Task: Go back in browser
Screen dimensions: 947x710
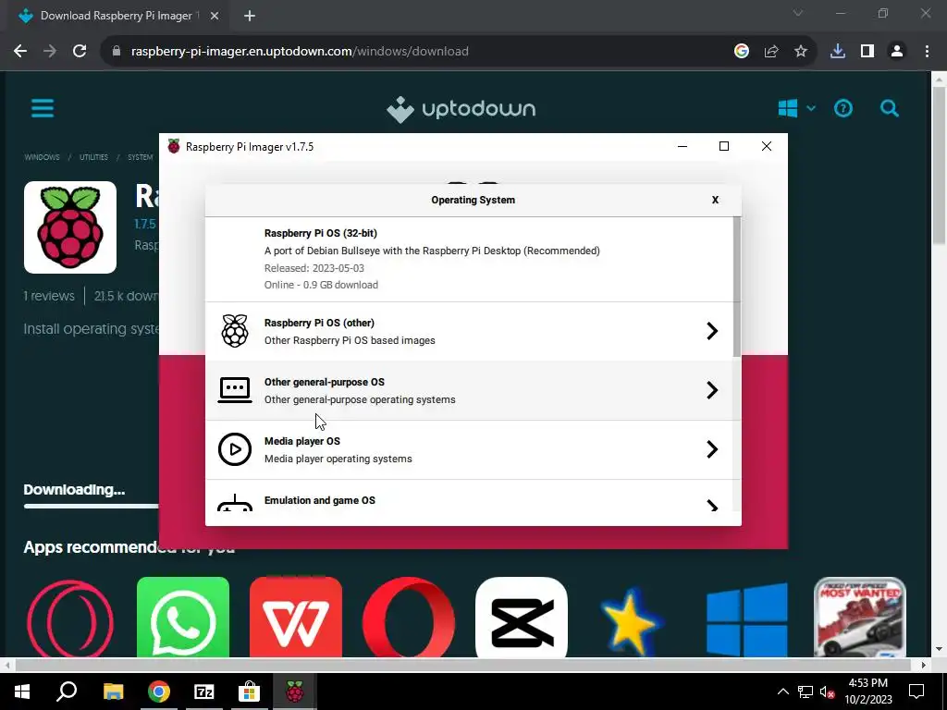Action: pyautogui.click(x=20, y=52)
